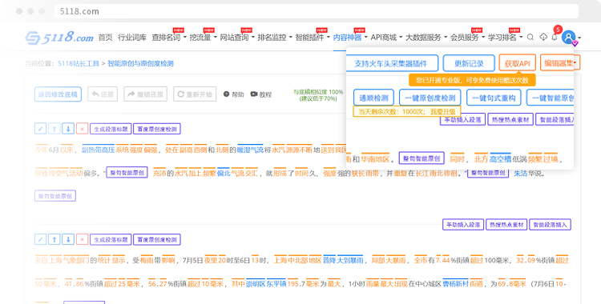Click 整句智能原创 button after 华南地区。
Image resolution: width=601 pixels, height=304 pixels.
tap(422, 158)
